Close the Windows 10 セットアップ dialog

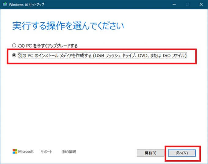(201, 5)
